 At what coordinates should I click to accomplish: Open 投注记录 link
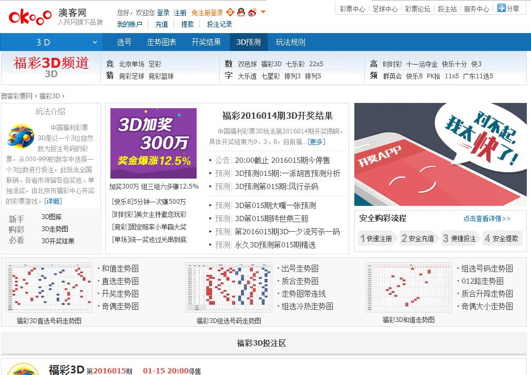point(219,24)
